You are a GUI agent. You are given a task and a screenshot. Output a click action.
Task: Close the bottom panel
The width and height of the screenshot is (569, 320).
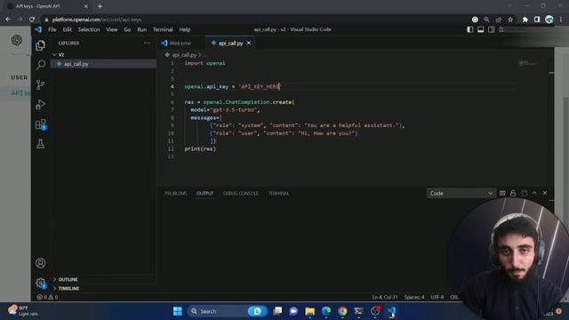[x=545, y=194]
